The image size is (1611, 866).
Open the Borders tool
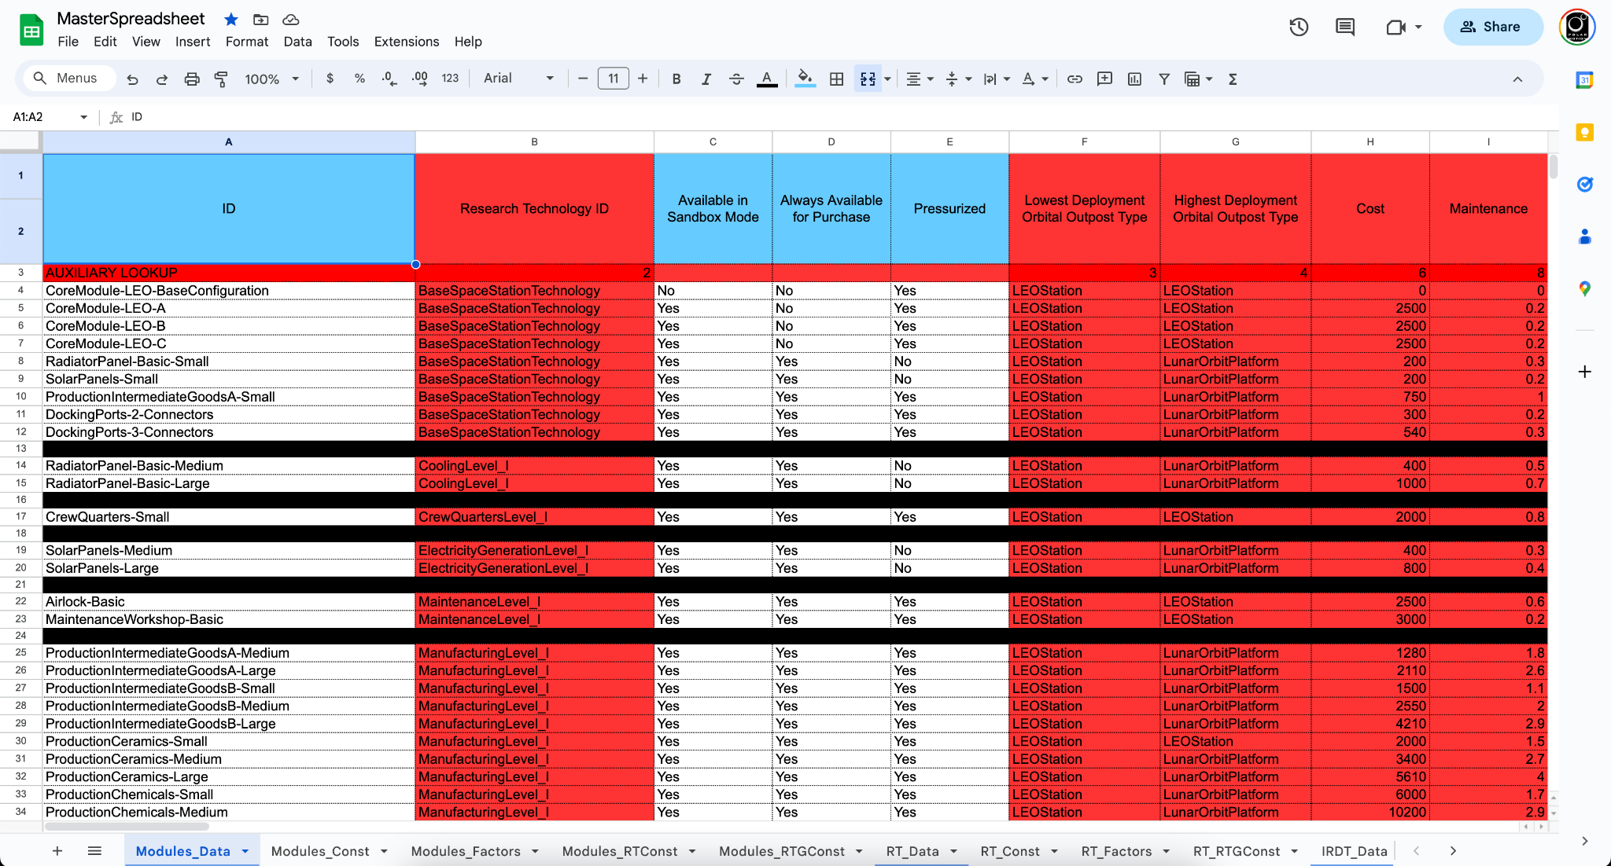837,79
